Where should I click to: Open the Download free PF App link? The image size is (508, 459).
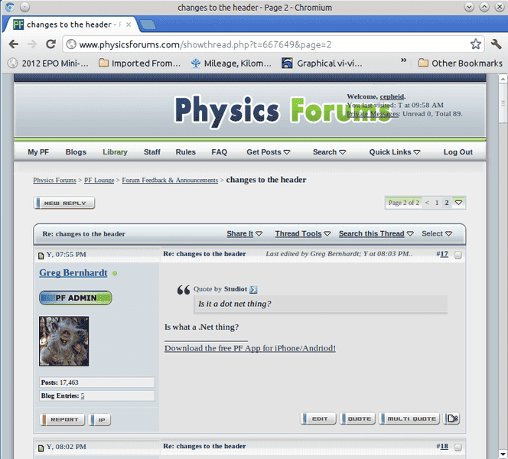[249, 348]
